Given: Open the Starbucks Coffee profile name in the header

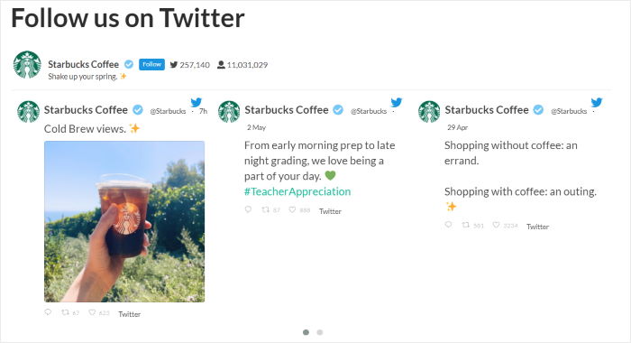Looking at the screenshot, I should click(x=83, y=64).
